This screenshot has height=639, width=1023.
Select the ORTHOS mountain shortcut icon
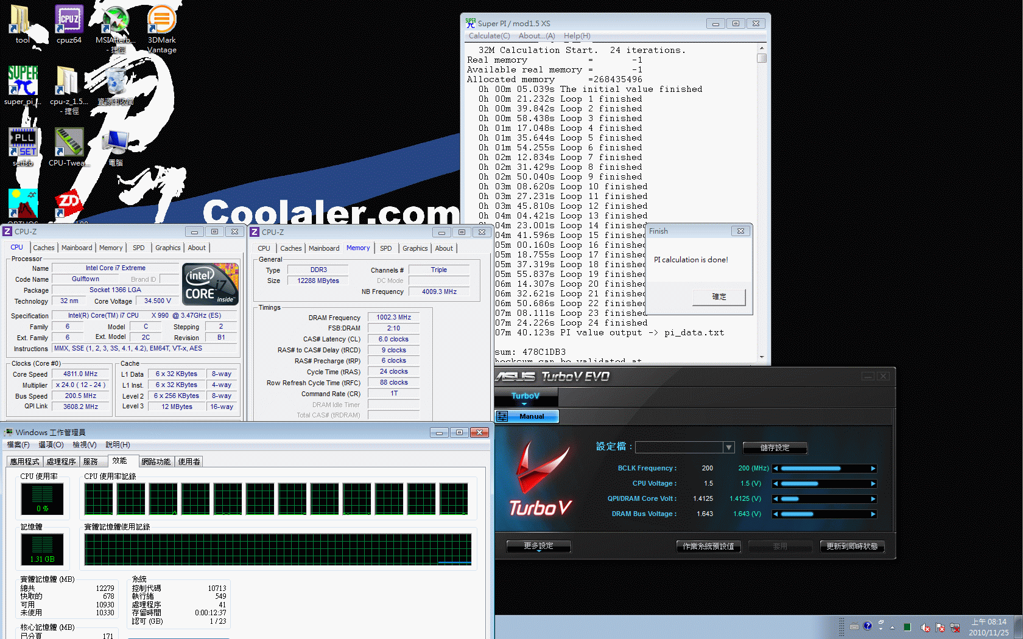point(23,204)
